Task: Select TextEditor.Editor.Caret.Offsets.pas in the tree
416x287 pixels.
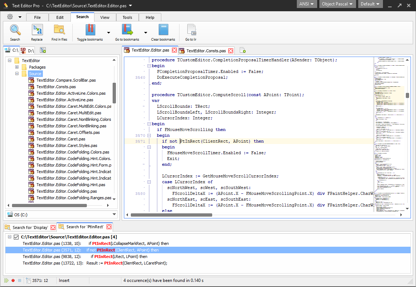Action: click(x=68, y=132)
